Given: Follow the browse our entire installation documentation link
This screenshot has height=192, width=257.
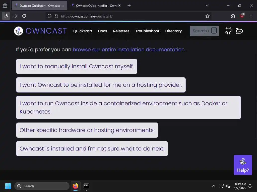Looking at the screenshot, I should click(129, 49).
